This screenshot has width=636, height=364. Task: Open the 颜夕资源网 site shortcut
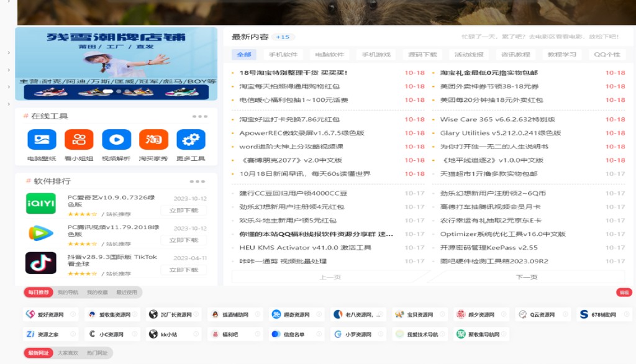(481, 314)
